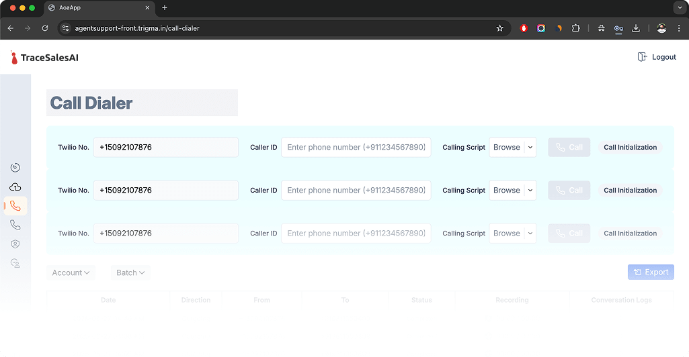
Task: Click the first row Caller ID input field
Action: [x=356, y=148]
